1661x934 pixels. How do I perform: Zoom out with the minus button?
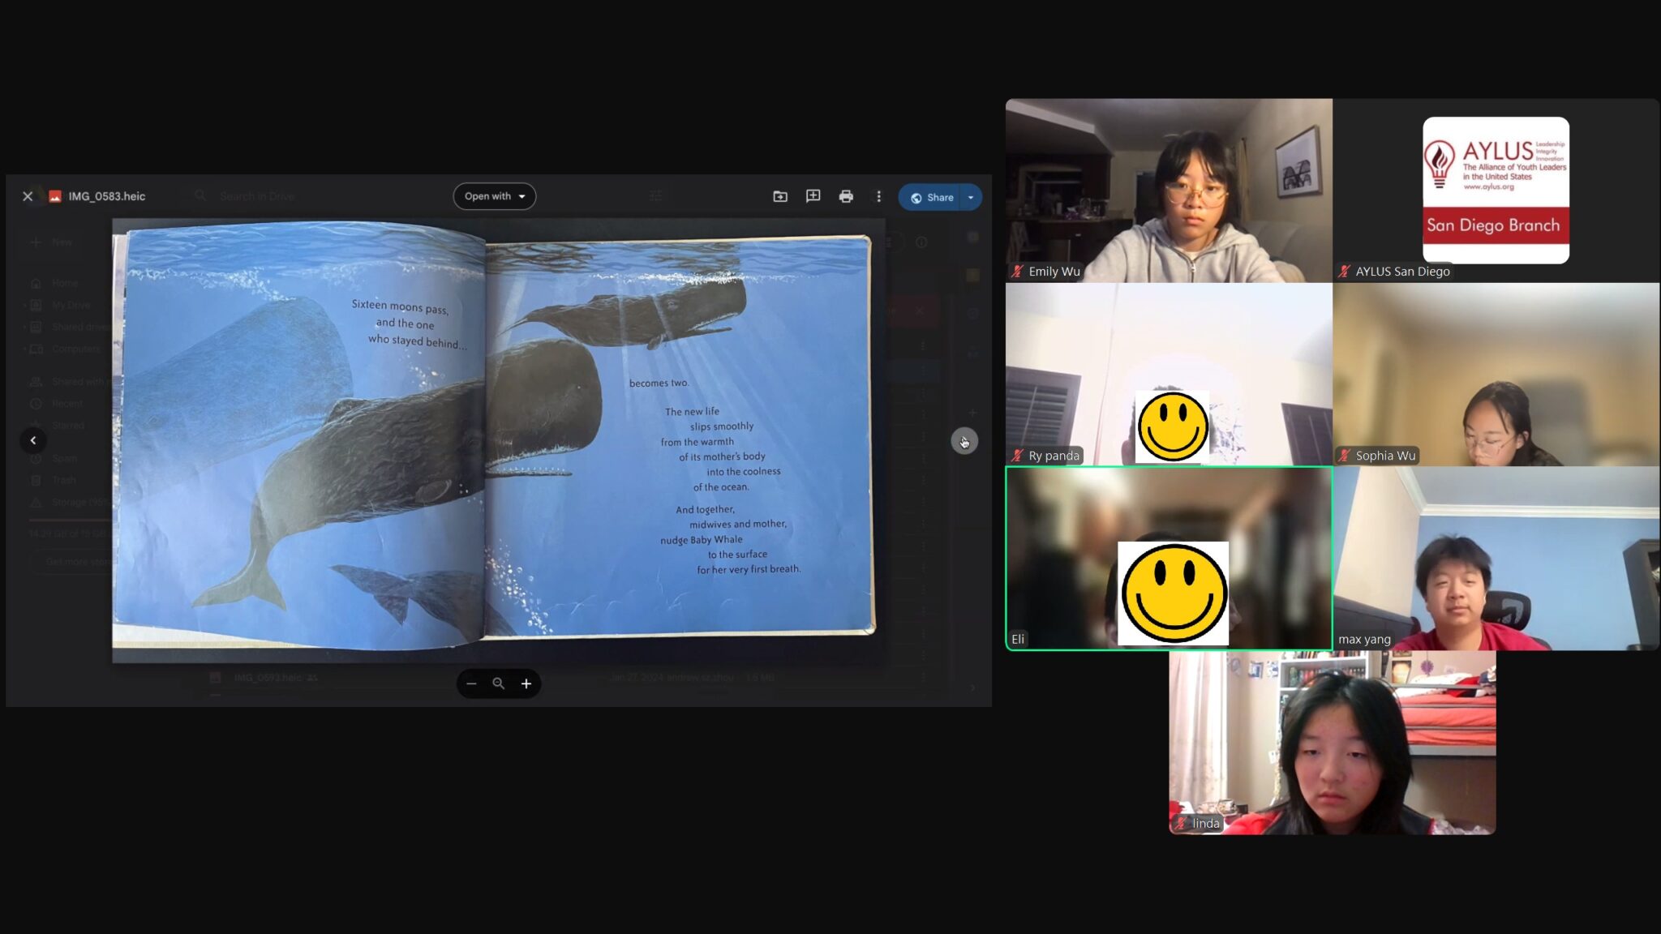(471, 683)
